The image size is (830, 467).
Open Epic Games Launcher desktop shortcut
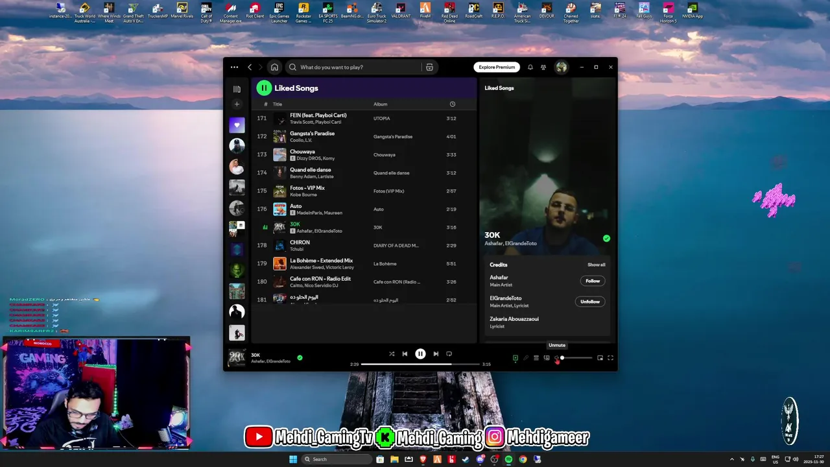[279, 13]
